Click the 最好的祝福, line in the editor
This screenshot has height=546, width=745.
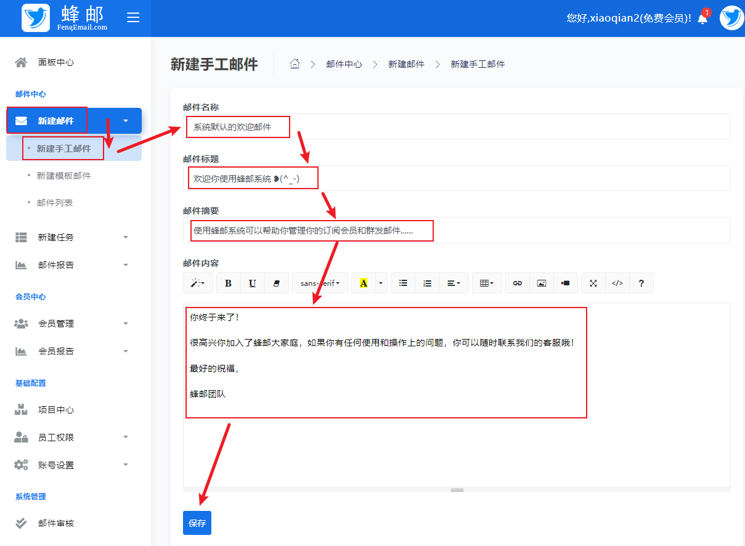214,369
